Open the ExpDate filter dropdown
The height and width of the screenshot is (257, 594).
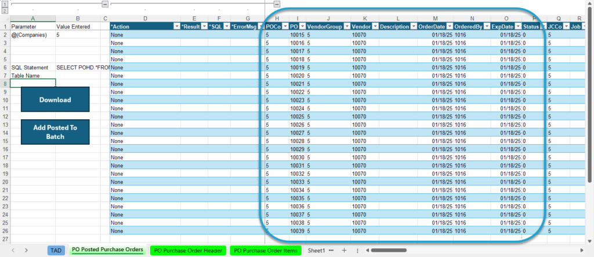pos(517,27)
